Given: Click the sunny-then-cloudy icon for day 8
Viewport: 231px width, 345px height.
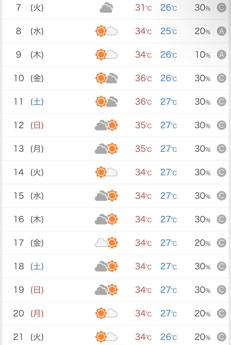Looking at the screenshot, I should 106,31.
